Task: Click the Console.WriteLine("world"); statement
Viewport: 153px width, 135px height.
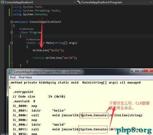Action: coord(55,58)
